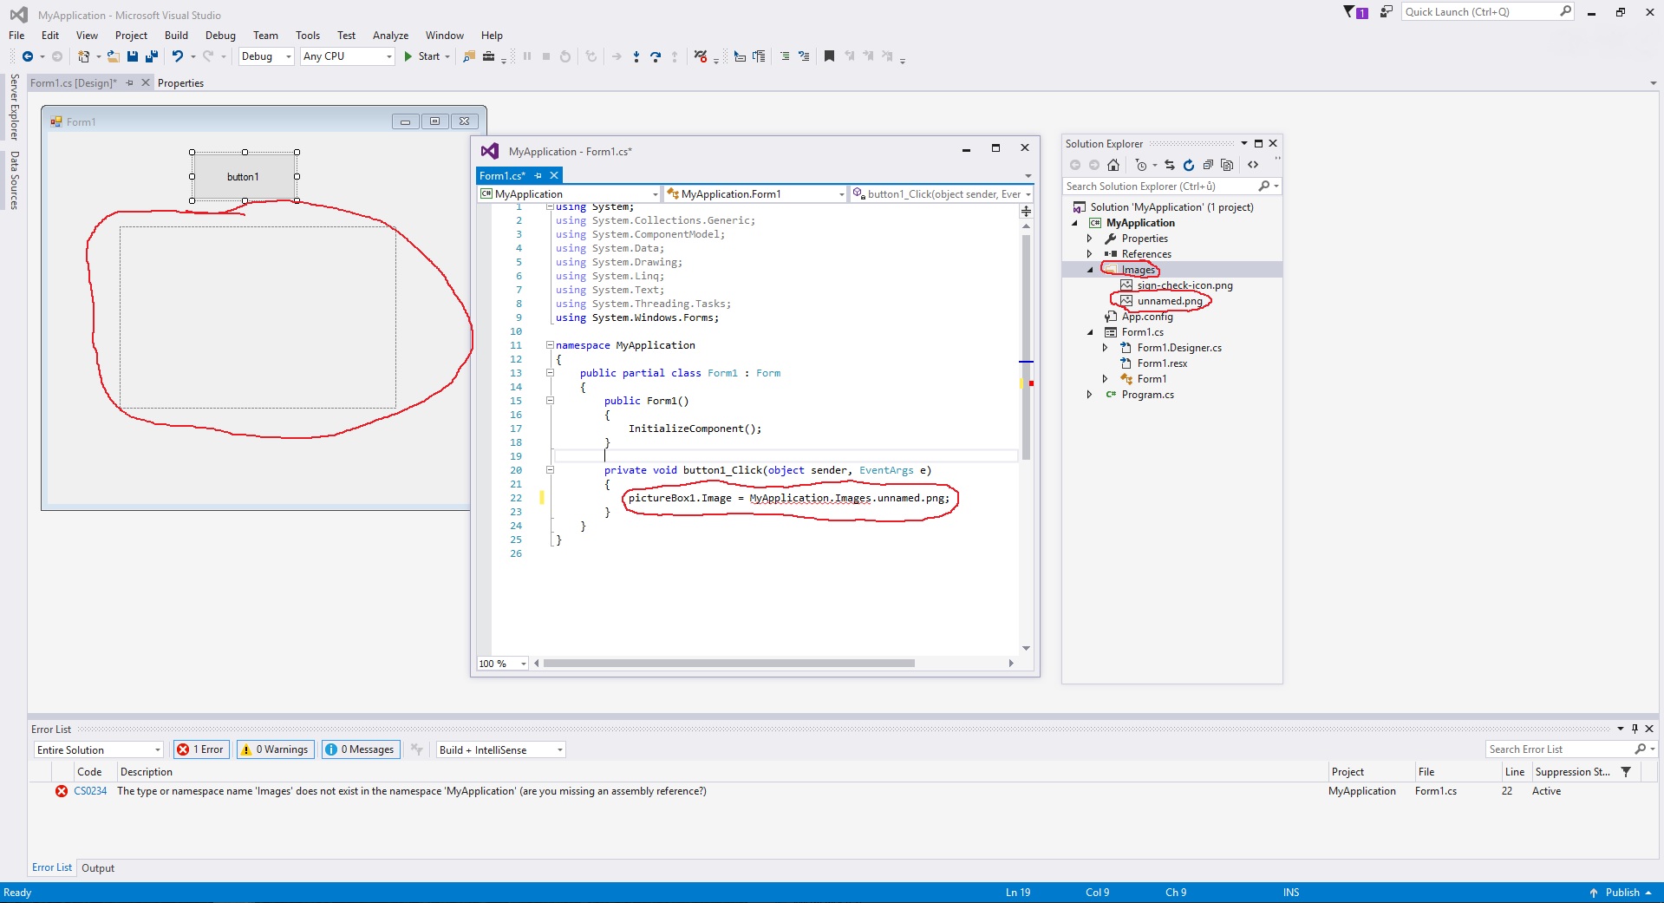
Task: Open the Analyze menu
Action: pos(390,36)
